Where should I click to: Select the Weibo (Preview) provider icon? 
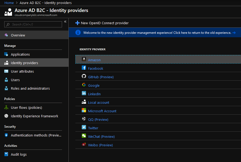click(84, 145)
